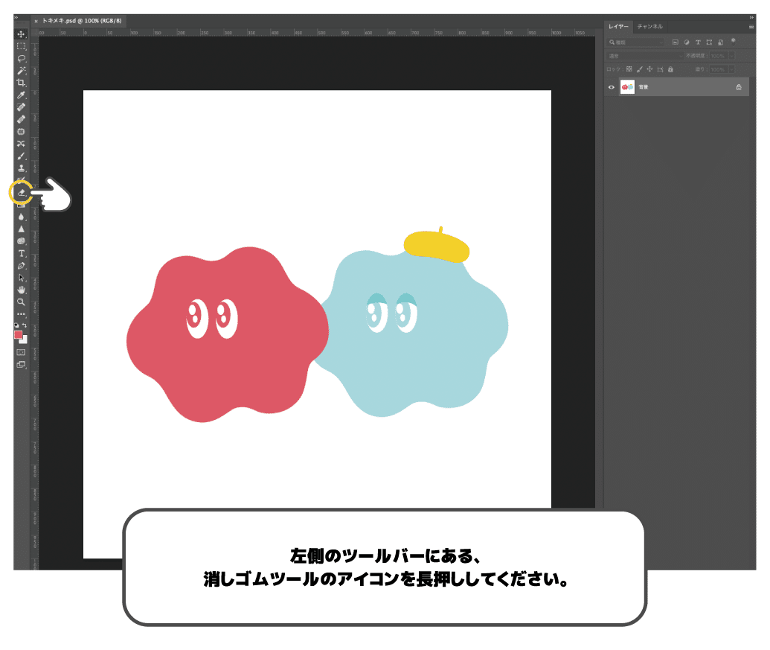Screen dimensions: 770x650
Task: Select the Path Selection arrow tool
Action: coord(21,278)
